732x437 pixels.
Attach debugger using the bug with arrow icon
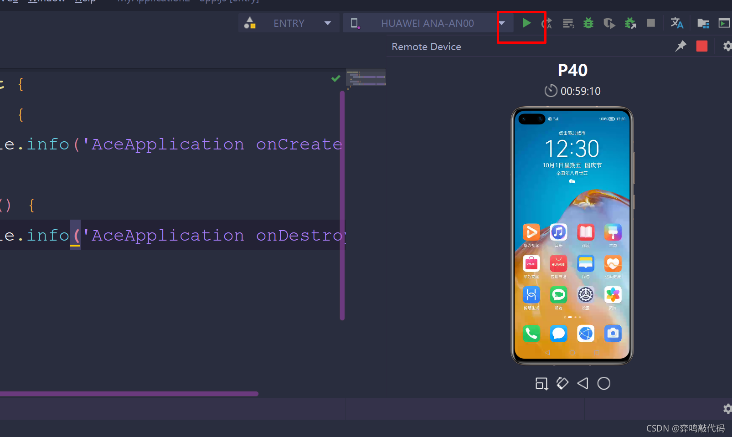[630, 23]
